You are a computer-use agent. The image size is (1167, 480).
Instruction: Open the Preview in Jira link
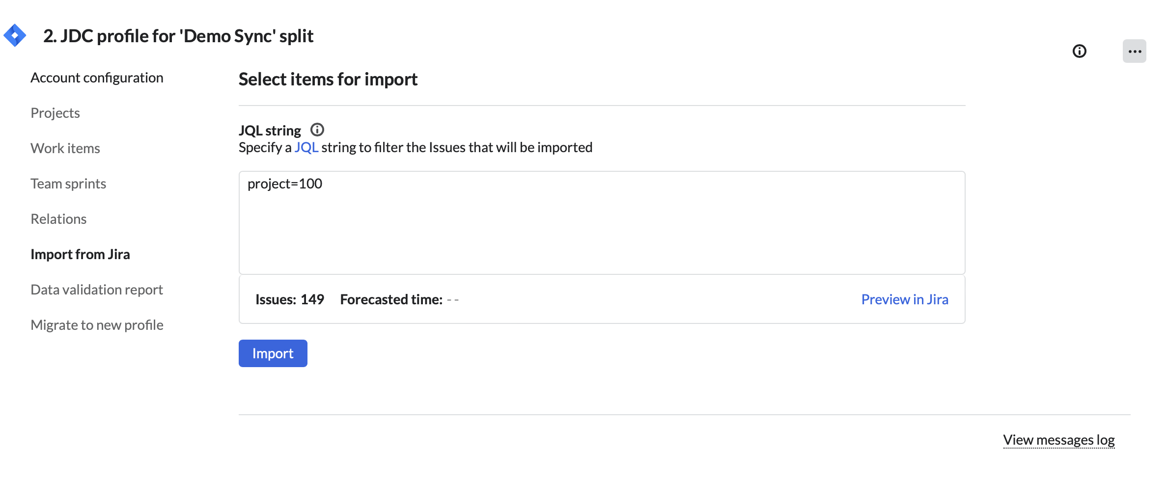pos(904,299)
